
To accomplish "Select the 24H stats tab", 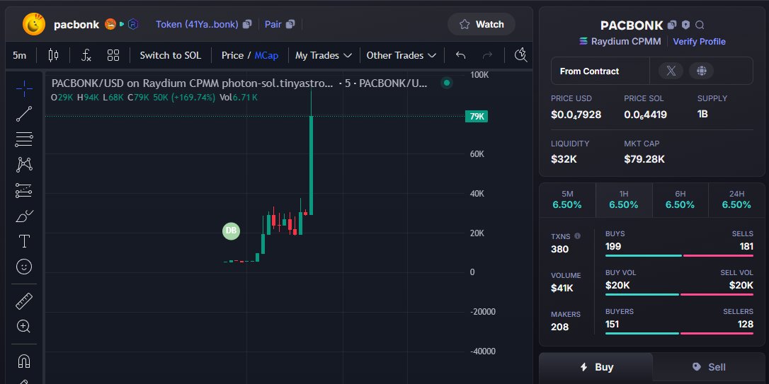I will (736, 200).
